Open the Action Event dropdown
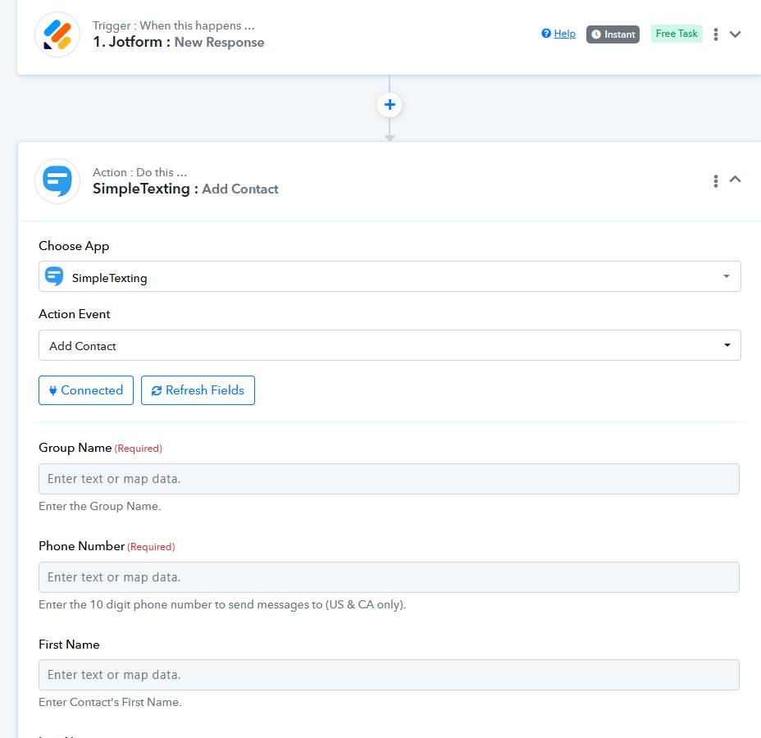 coord(390,345)
